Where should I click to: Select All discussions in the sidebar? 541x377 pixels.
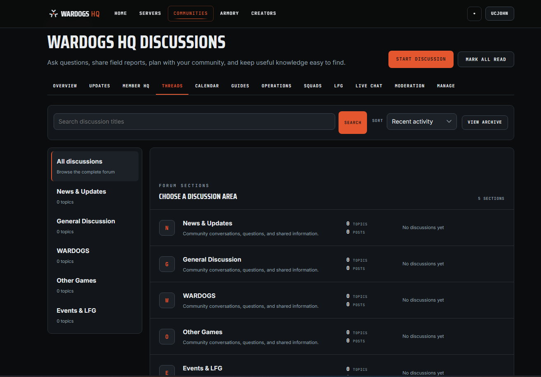click(95, 166)
